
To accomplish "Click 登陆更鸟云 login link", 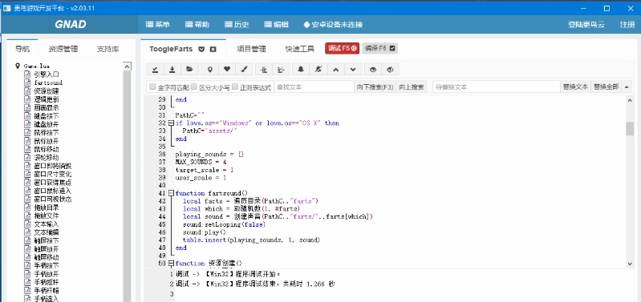I will pyautogui.click(x=586, y=25).
